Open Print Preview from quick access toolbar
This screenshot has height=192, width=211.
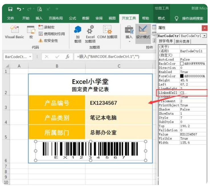click(40, 9)
